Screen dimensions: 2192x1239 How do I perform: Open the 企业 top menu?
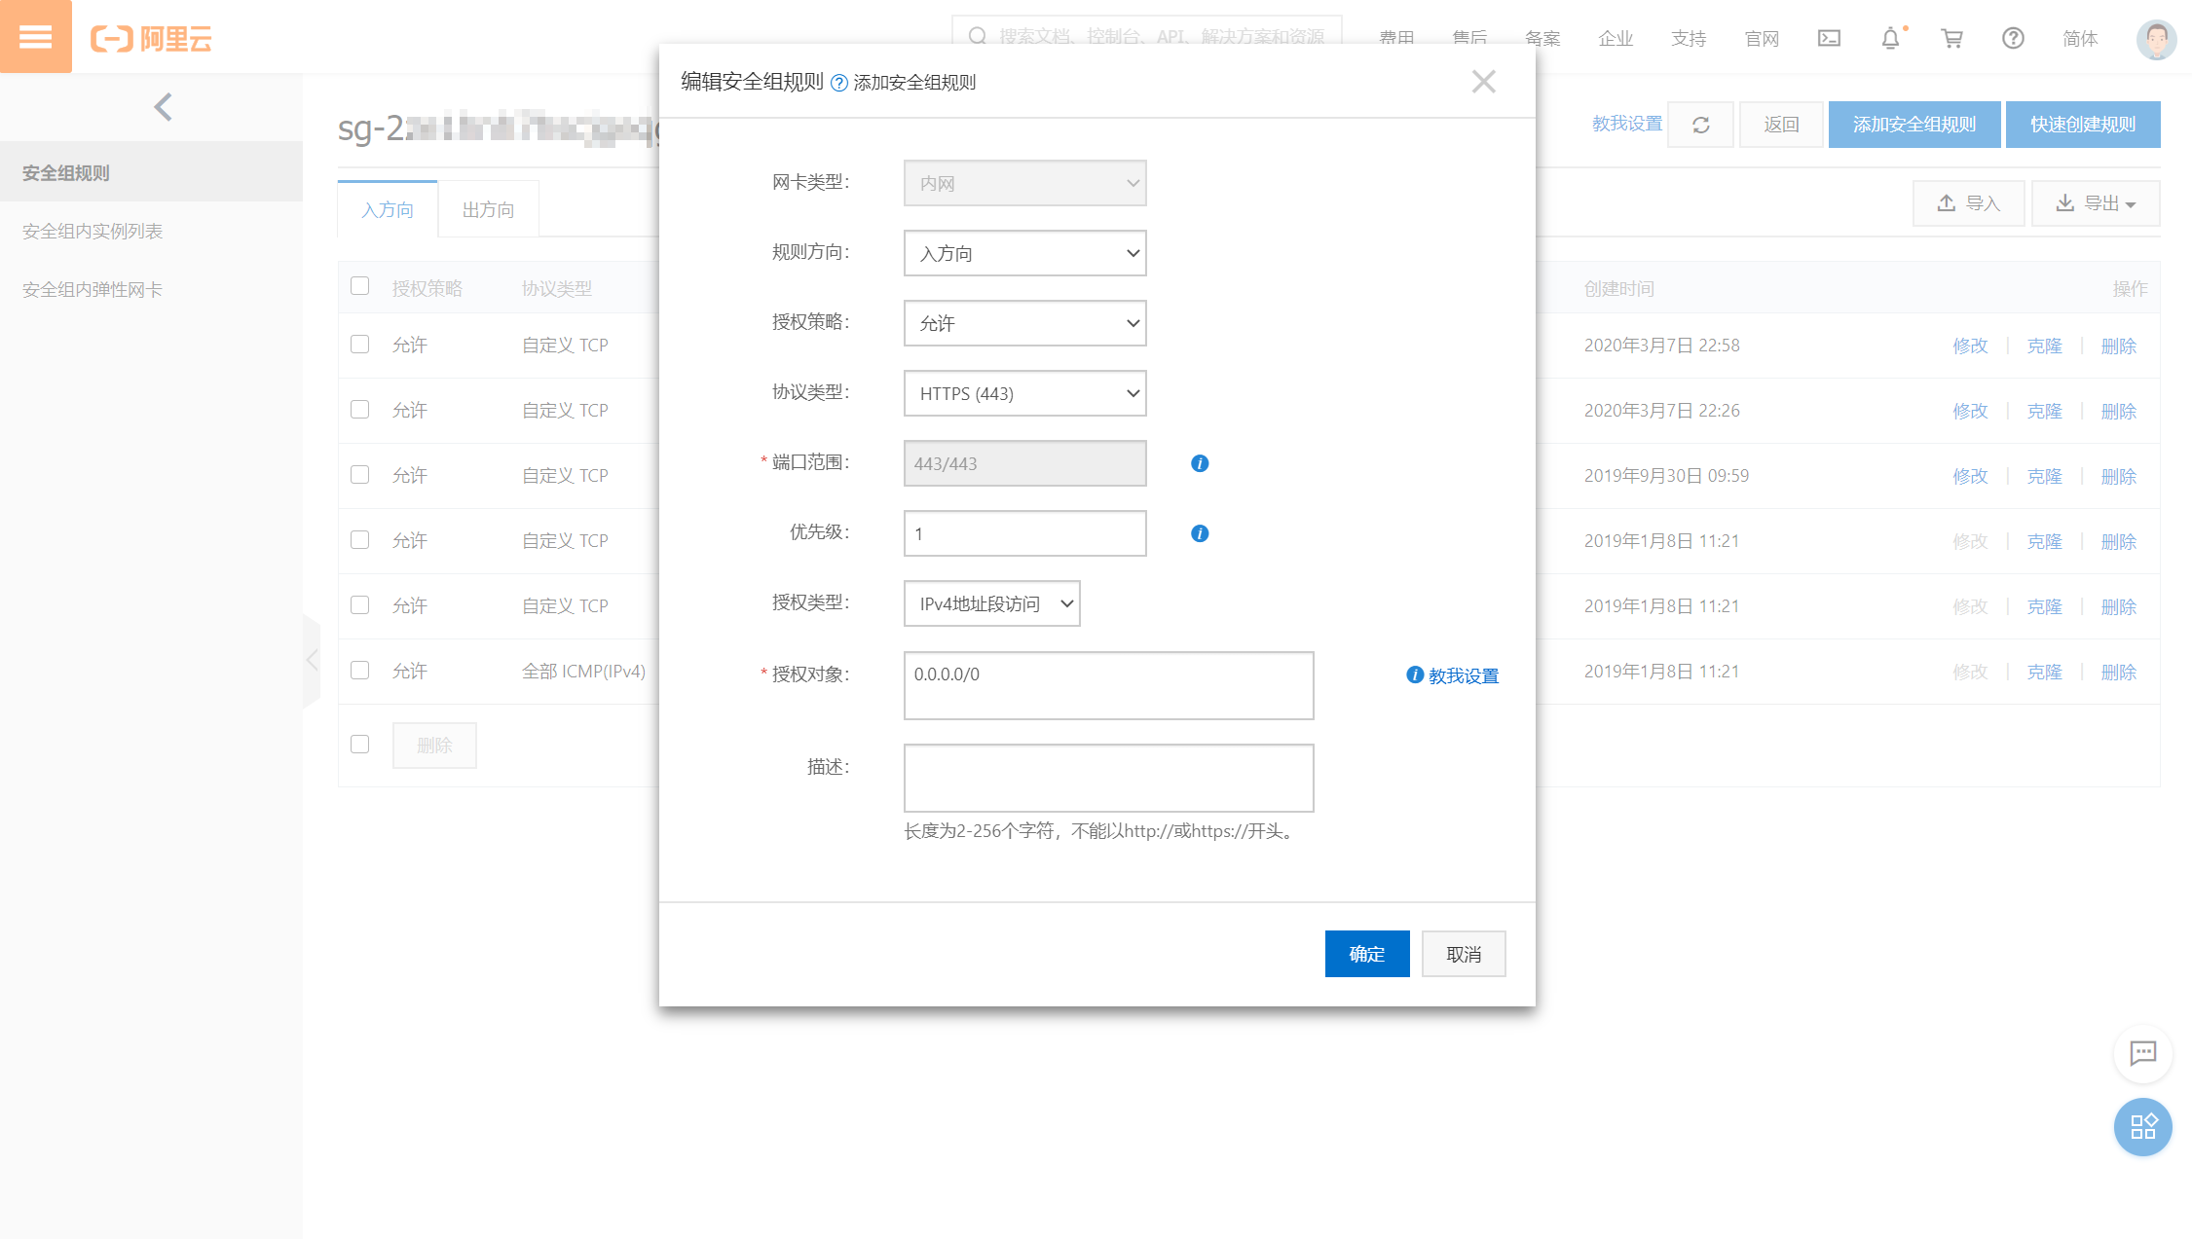(x=1616, y=39)
